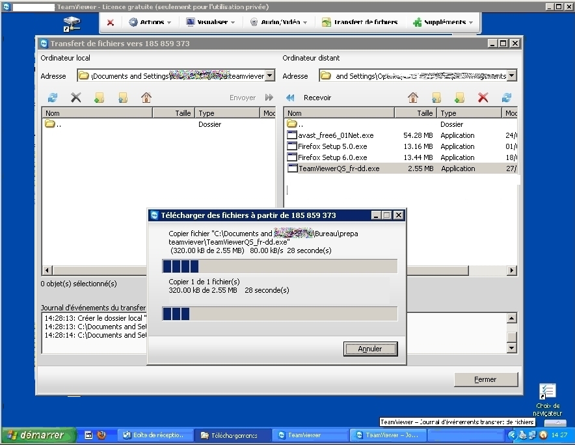Screen dimensions: 575x445
Task: Select avast_free6_01Net.exe in remote list
Action: [x=401, y=135]
